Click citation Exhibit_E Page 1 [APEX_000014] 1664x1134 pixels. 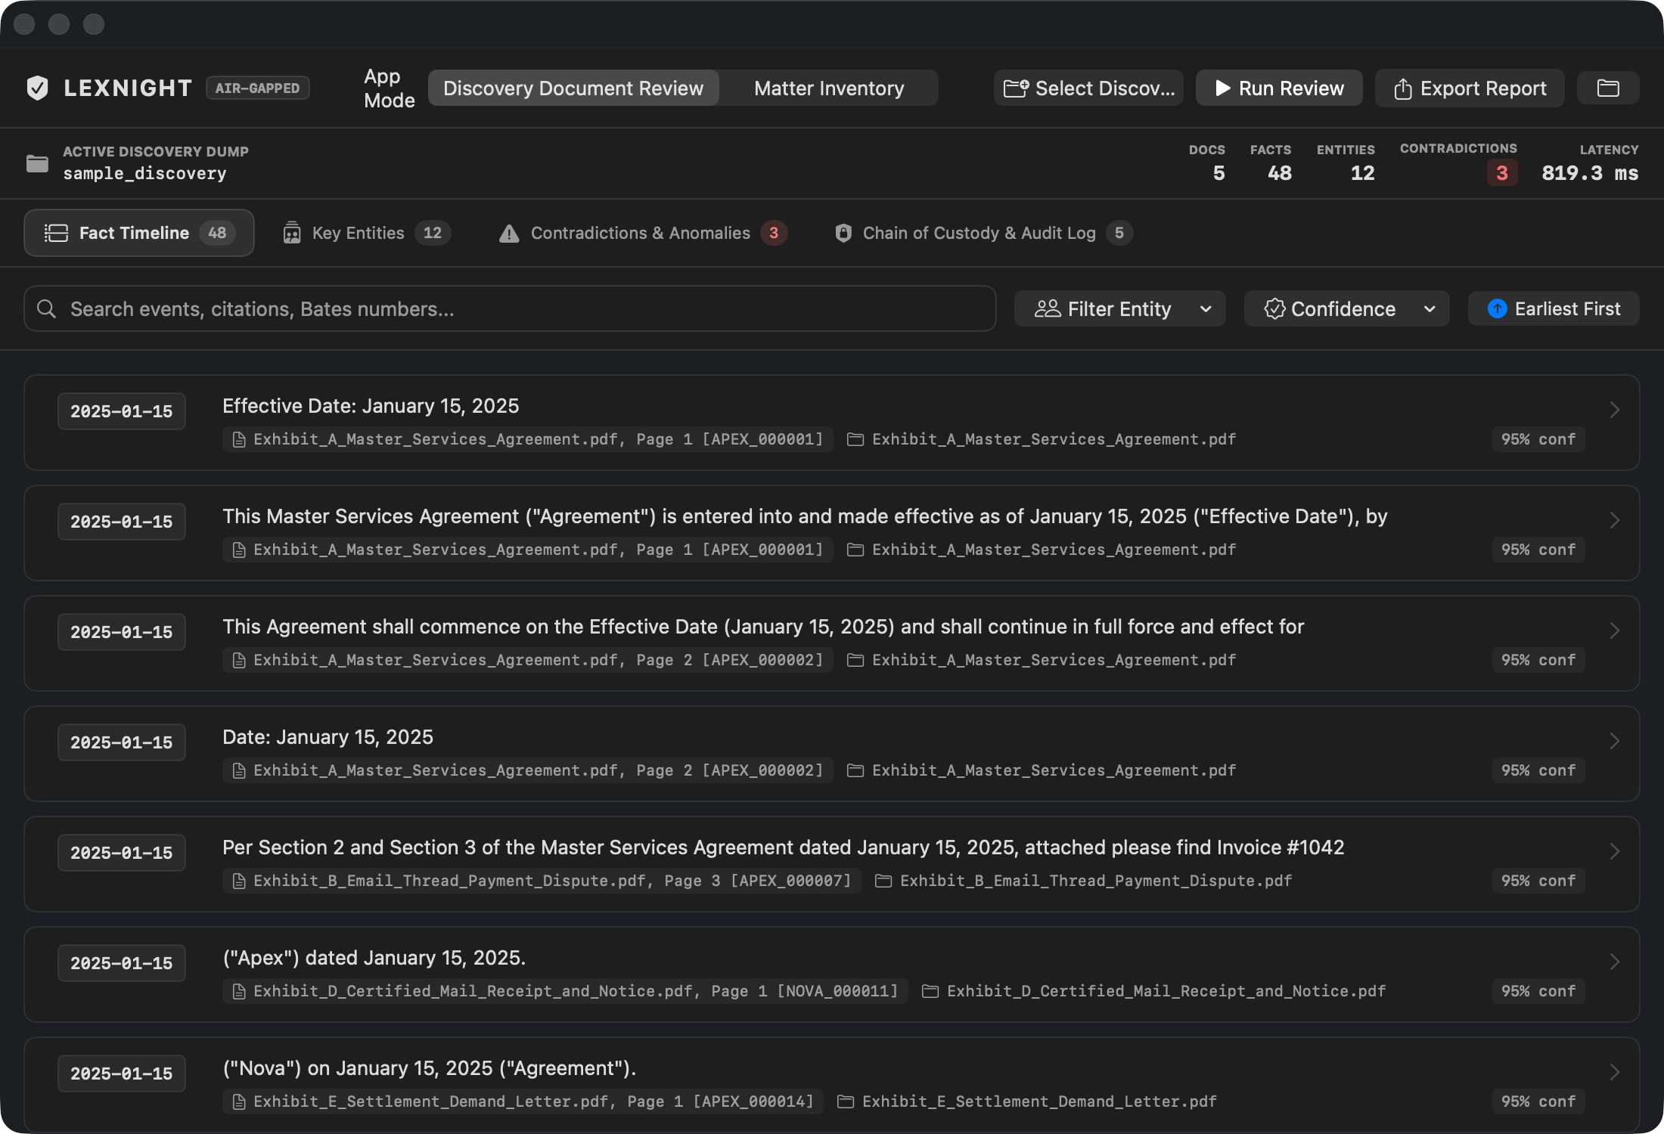tap(523, 1101)
